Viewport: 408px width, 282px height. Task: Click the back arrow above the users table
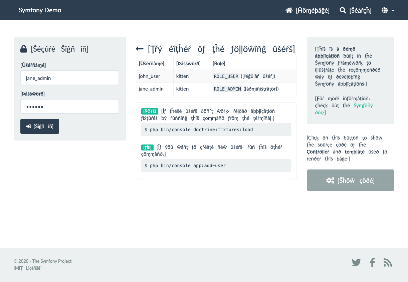(140, 49)
